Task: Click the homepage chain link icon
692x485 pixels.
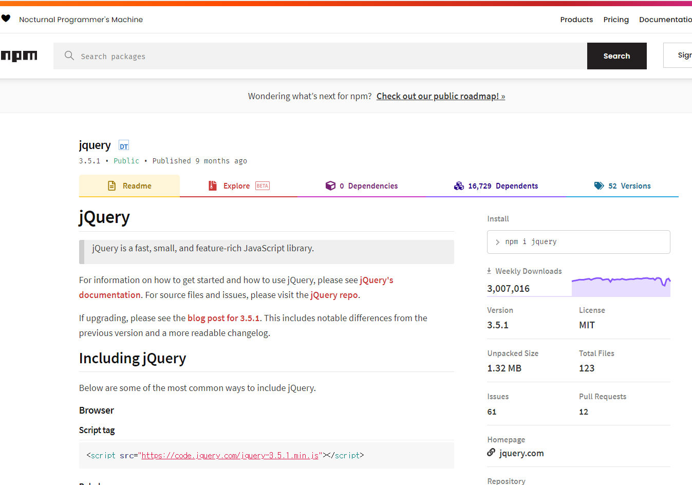Action: click(x=491, y=453)
